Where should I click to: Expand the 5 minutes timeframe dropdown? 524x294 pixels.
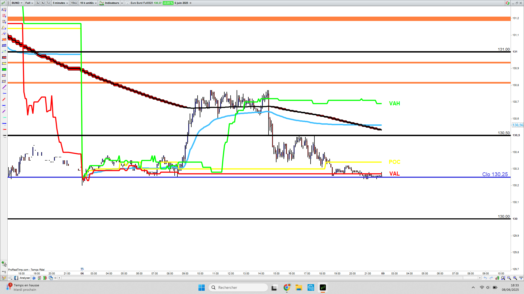click(60, 3)
